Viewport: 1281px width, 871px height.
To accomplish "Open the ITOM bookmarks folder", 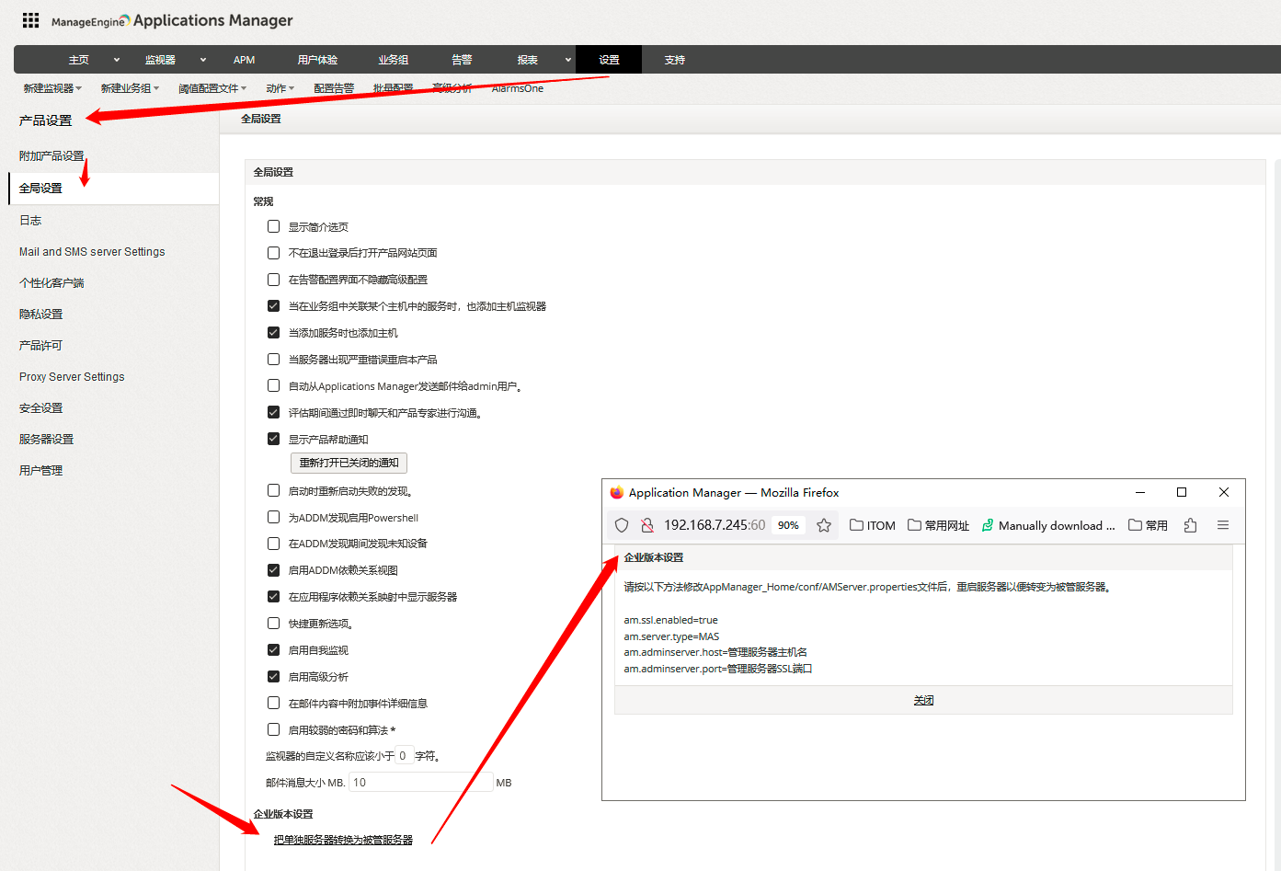I will (873, 525).
